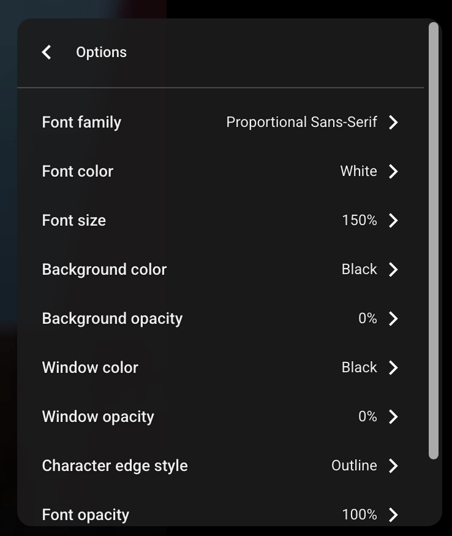The image size is (452, 536).
Task: Open the Font family menu item
Action: click(220, 123)
